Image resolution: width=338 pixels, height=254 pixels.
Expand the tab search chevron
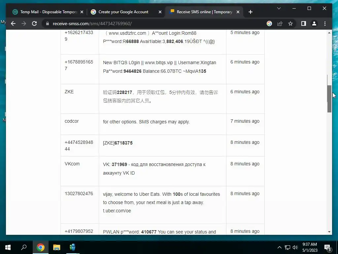point(279,8)
